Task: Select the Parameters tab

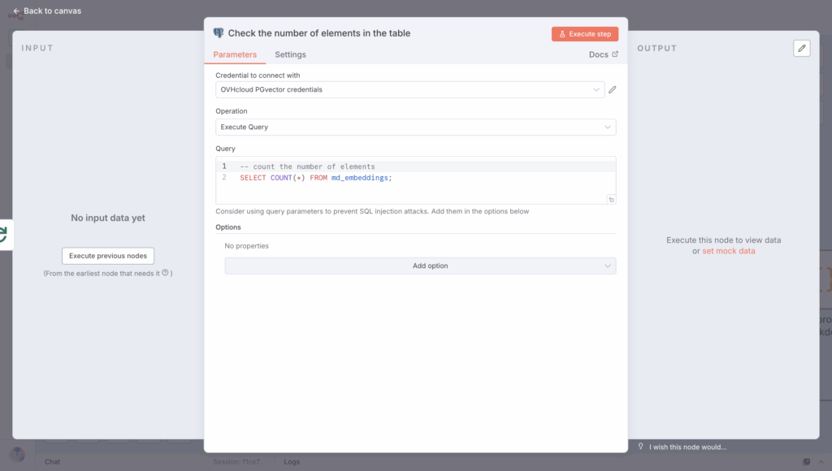Action: click(x=235, y=54)
